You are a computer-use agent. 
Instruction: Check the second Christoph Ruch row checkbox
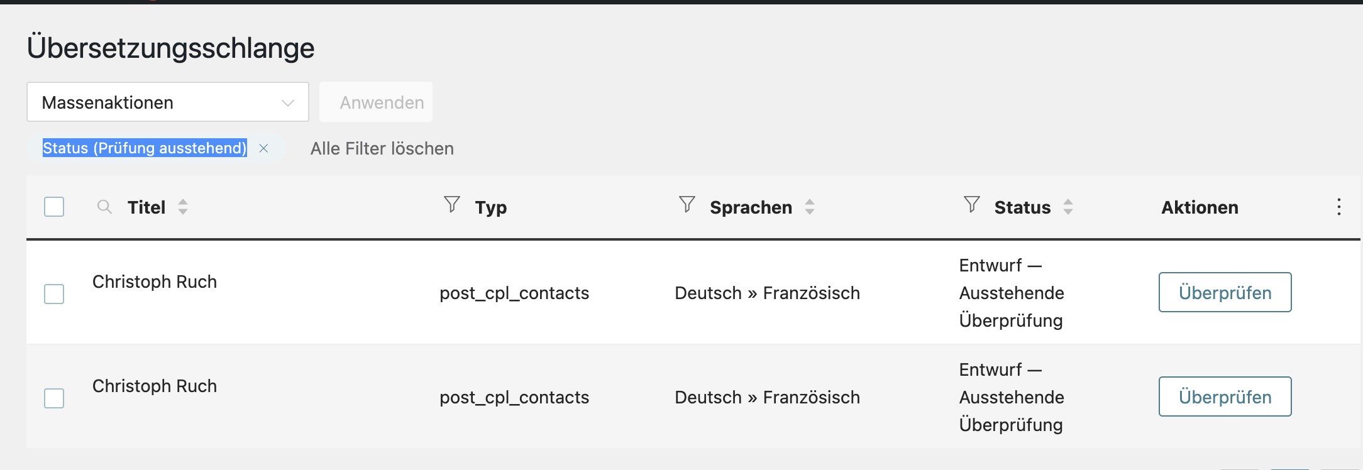tap(54, 398)
